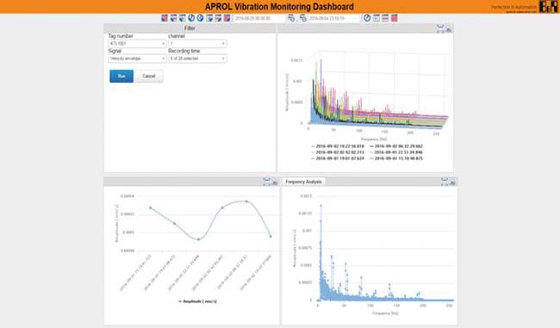Toggle the Amplitude [mm/s] legend entry in the trend chart

click(x=197, y=301)
